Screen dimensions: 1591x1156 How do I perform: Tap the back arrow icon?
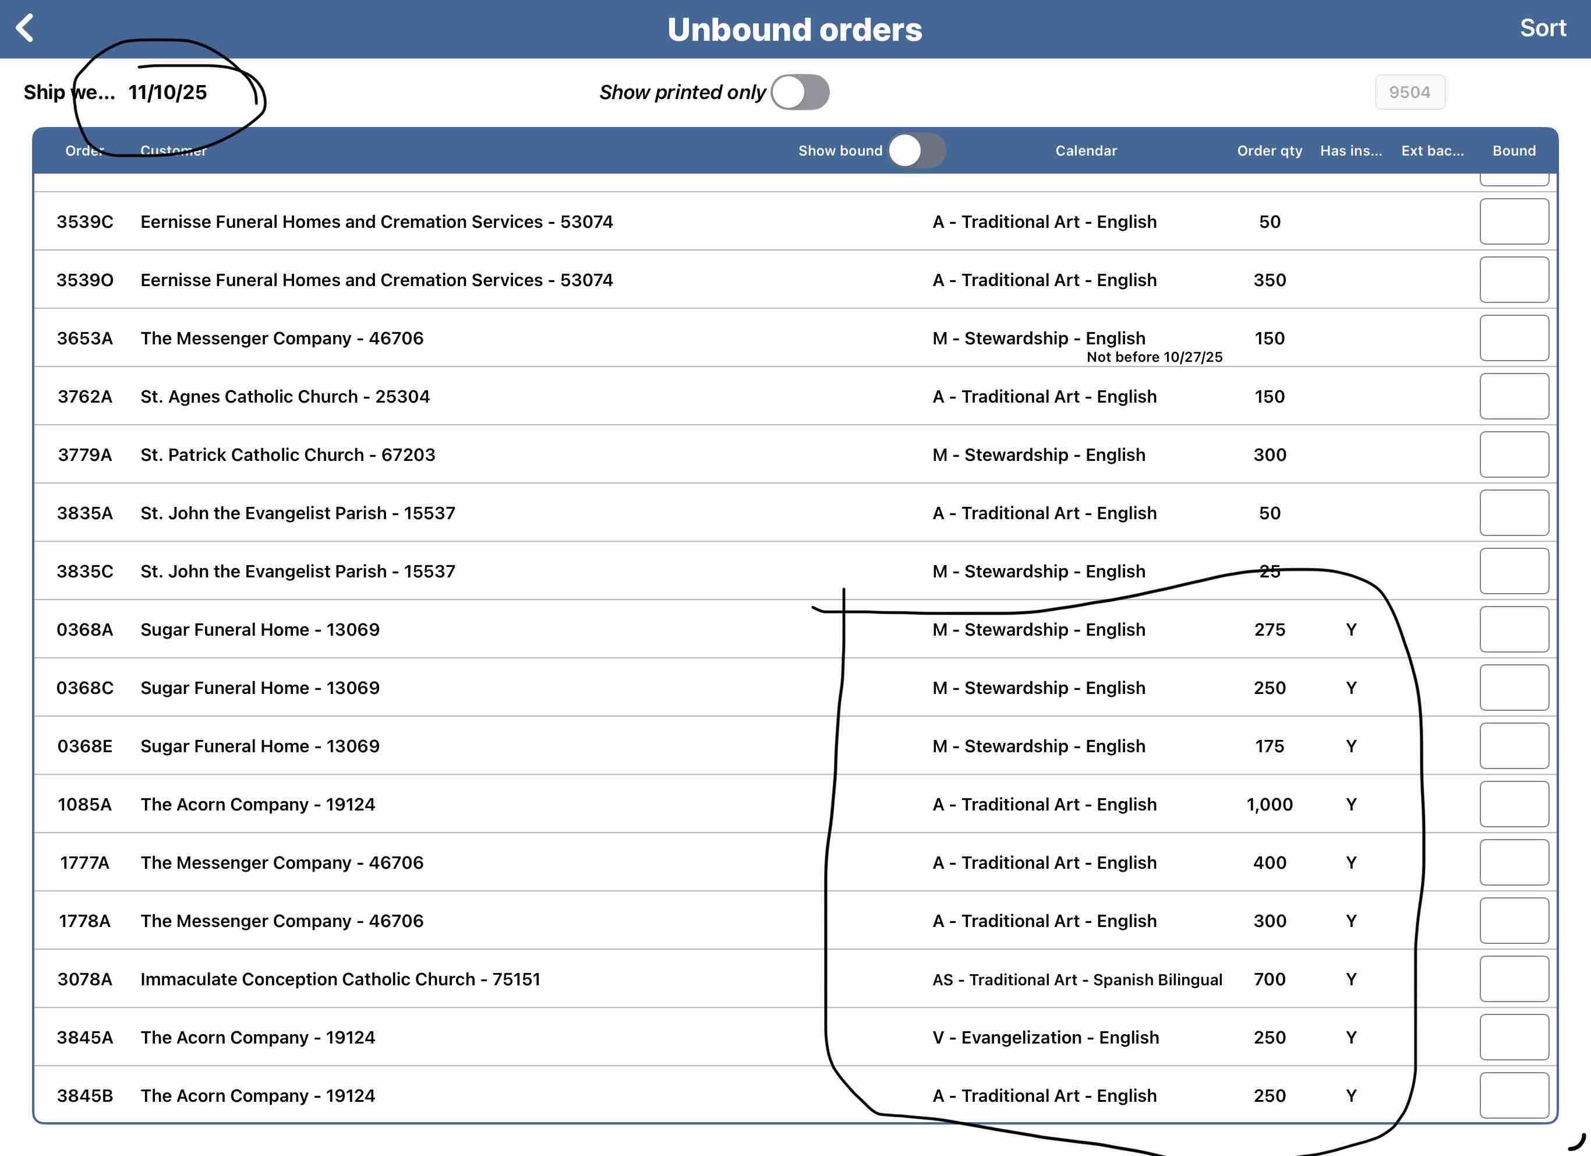point(25,29)
